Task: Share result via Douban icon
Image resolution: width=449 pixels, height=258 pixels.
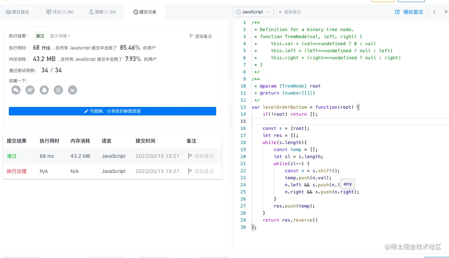Action: 58,90
